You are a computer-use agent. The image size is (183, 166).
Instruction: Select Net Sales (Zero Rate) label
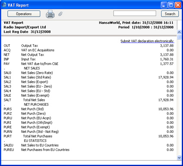(37, 73)
